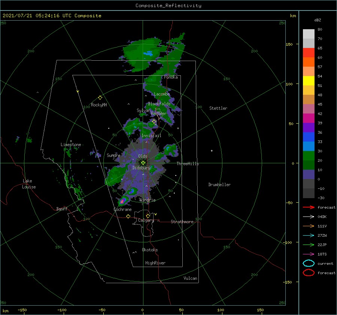337x315 pixels.
Task: Select the red 'forecast' ellipse legend icon
Action: pos(309,273)
